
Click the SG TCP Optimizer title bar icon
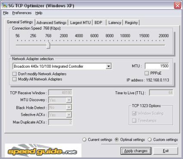click(x=5, y=6)
